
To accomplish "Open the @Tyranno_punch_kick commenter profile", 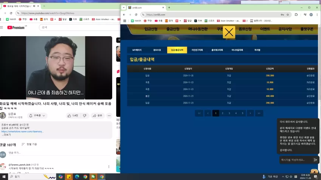I will pos(19,165).
